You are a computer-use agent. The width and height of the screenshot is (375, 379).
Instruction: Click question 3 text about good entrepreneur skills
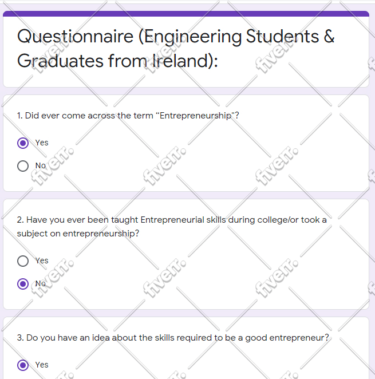point(173,338)
